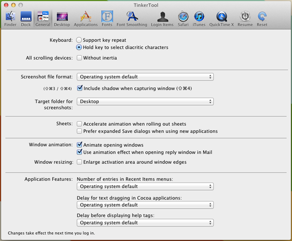This screenshot has width=292, height=241.
Task: Click the 'Changes take effect' notice
Action: pyautogui.click(x=51, y=233)
